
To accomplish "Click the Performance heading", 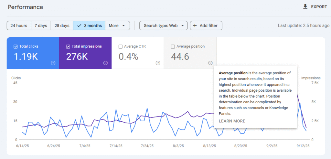I will [x=26, y=7].
